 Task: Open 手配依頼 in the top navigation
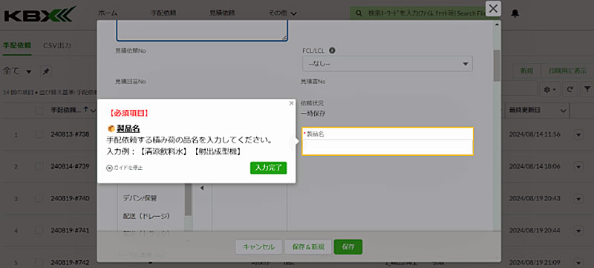[x=163, y=13]
